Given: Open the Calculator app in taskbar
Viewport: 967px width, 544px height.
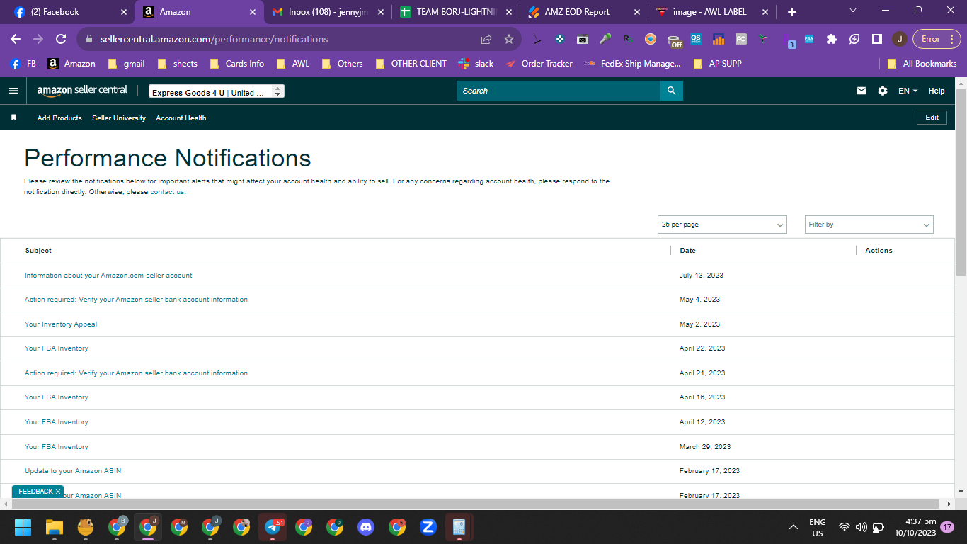Looking at the screenshot, I should [x=459, y=527].
